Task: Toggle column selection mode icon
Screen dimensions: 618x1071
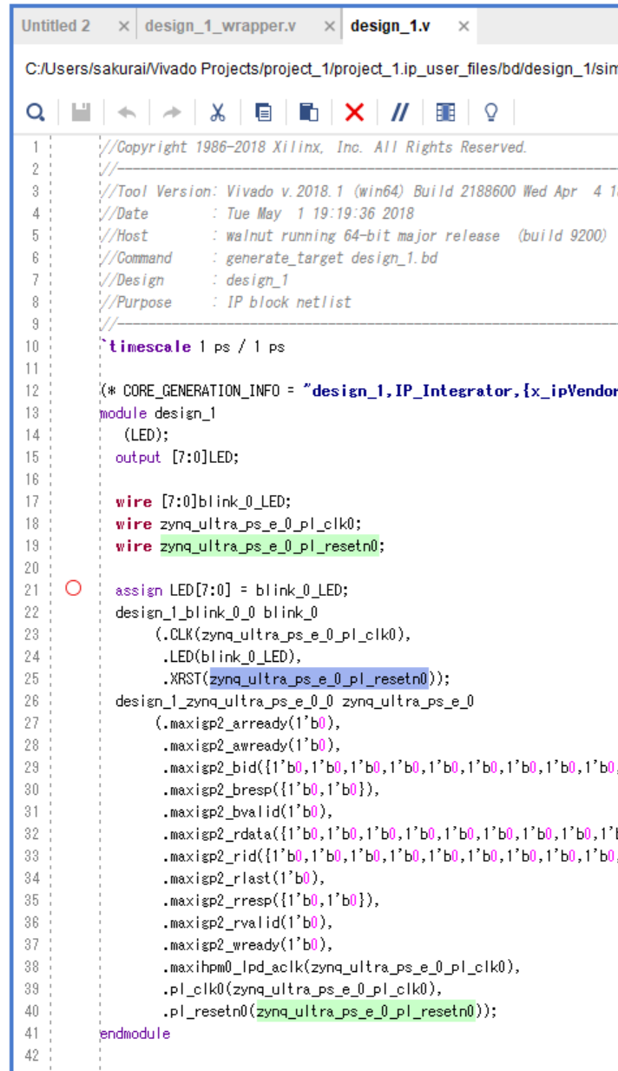Action: 445,111
